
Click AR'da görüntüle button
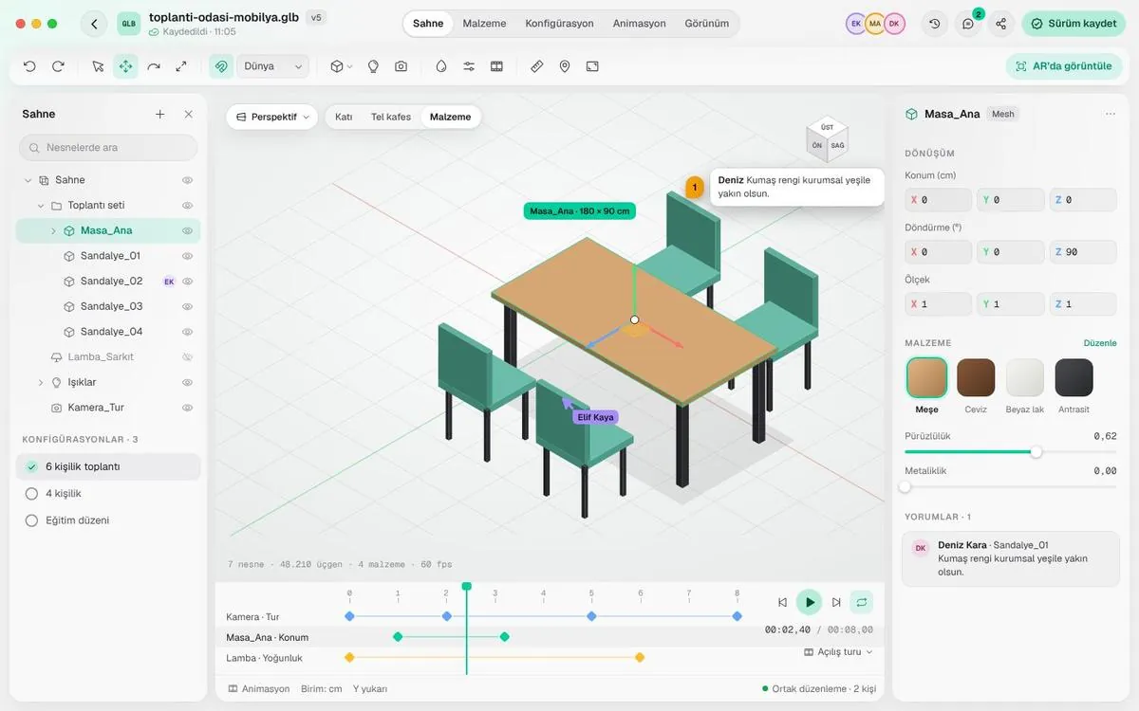coord(1064,66)
